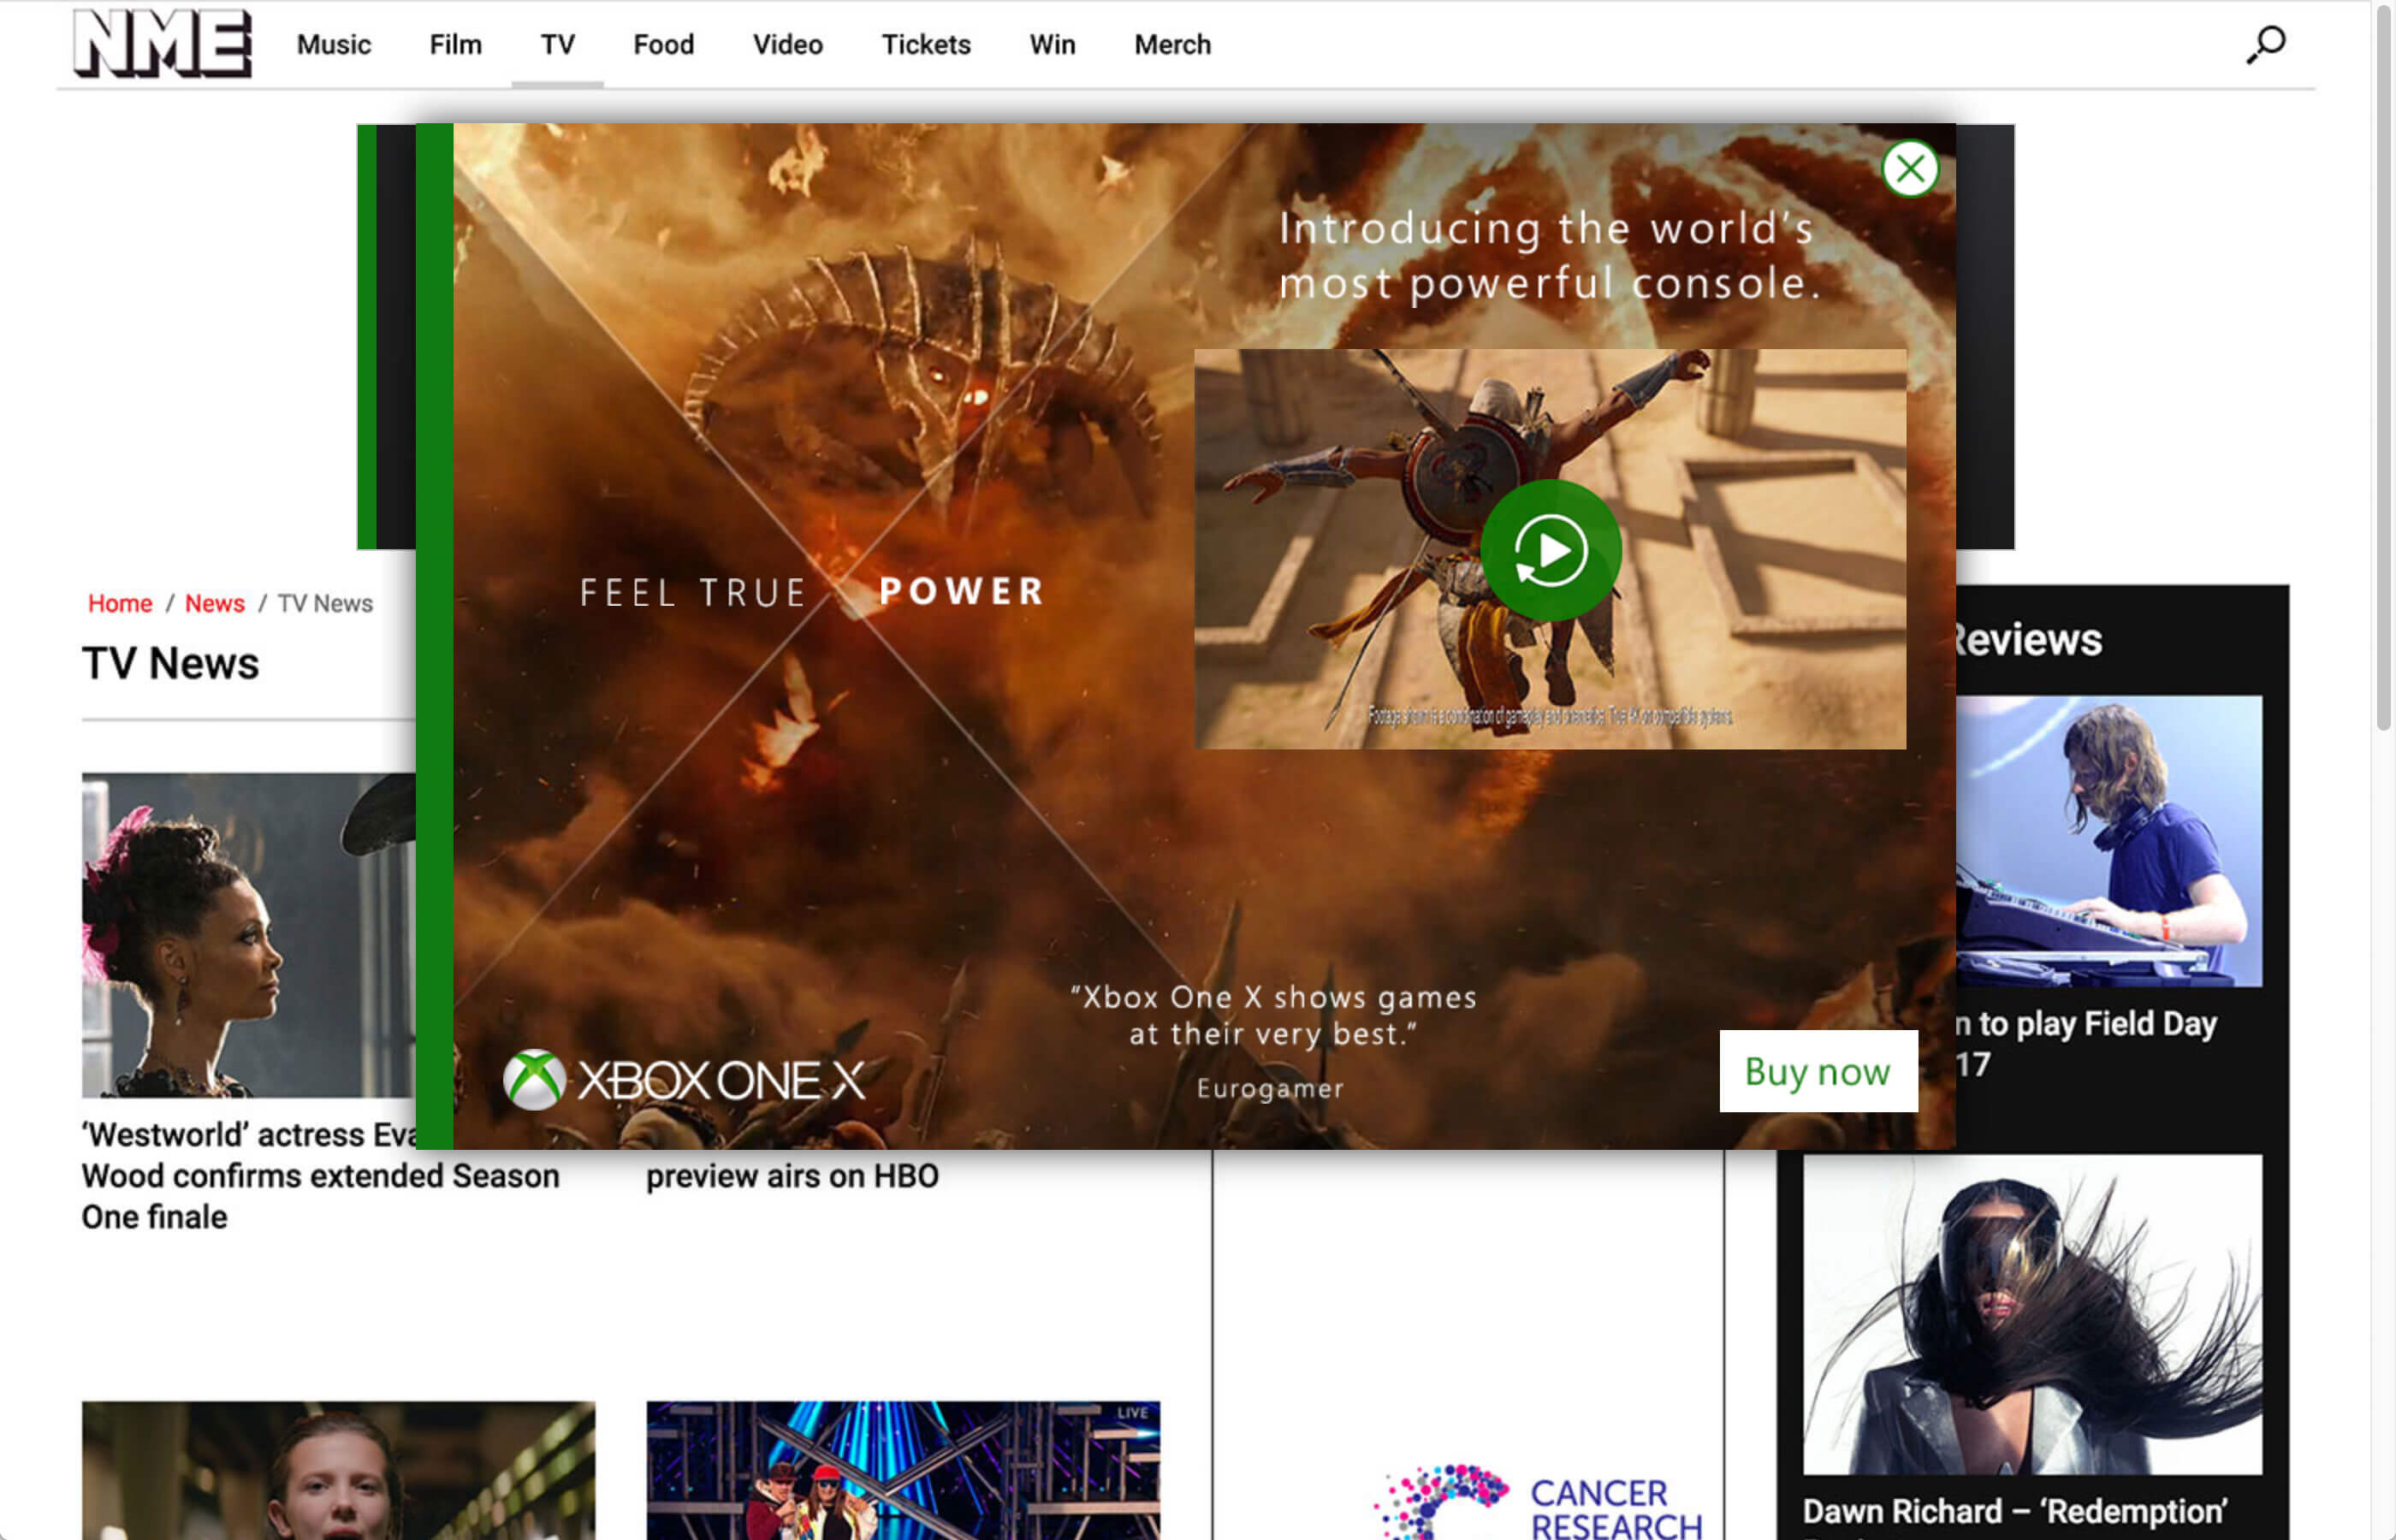
Task: Go to the Food section
Action: pyautogui.click(x=663, y=45)
